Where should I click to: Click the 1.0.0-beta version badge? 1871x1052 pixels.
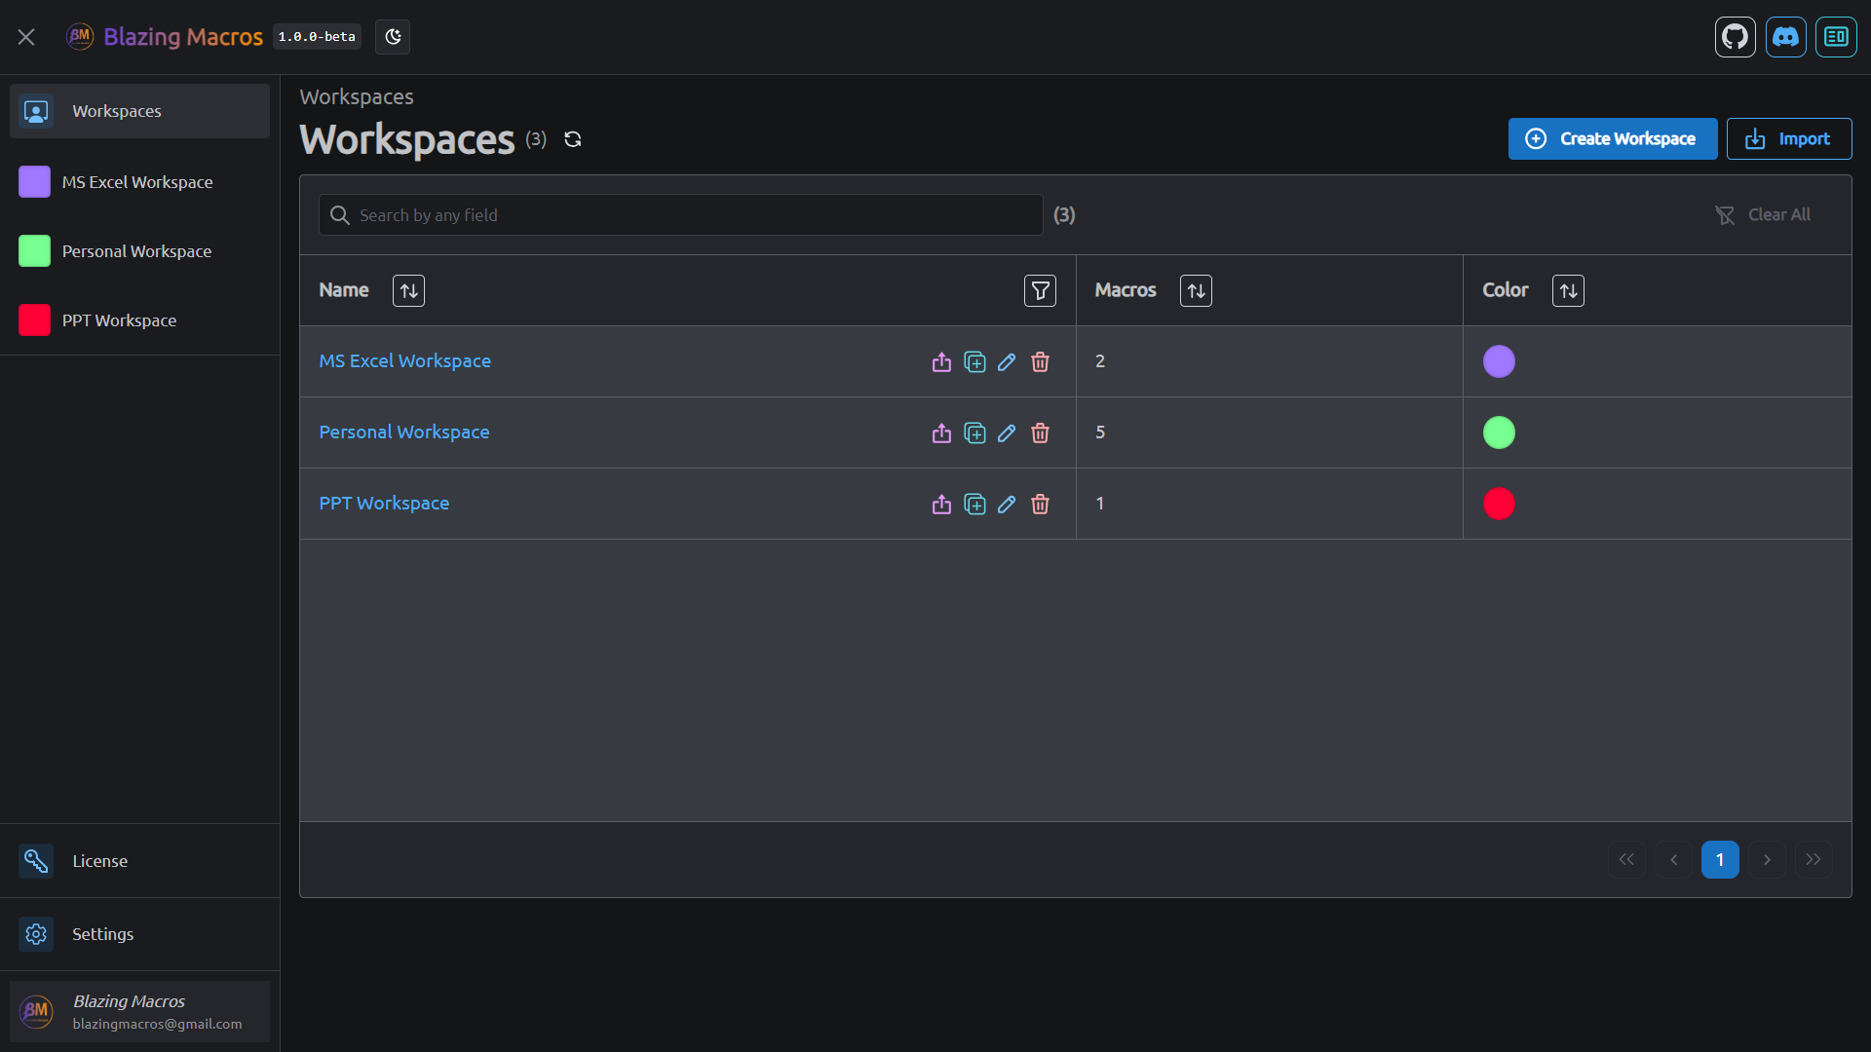pyautogui.click(x=317, y=37)
